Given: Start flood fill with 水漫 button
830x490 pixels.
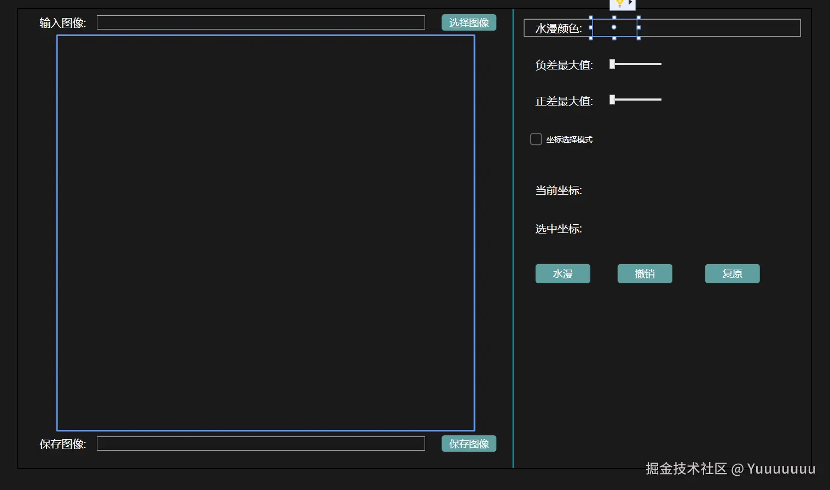Looking at the screenshot, I should pyautogui.click(x=562, y=273).
